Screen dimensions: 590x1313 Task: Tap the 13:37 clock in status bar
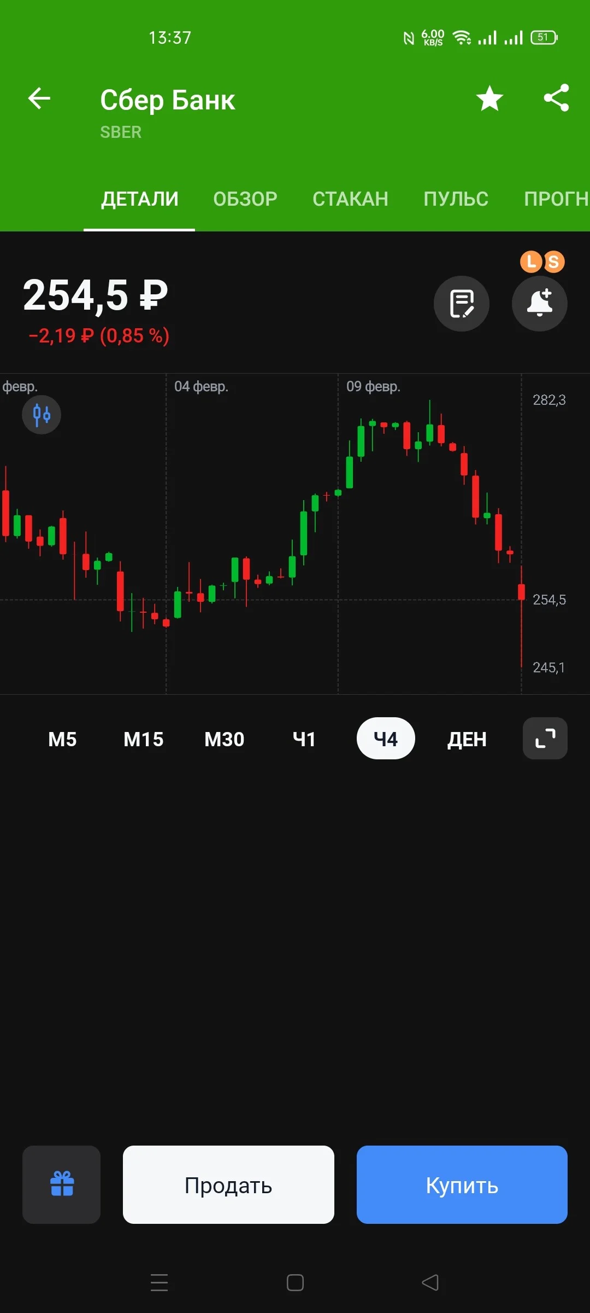pos(170,38)
